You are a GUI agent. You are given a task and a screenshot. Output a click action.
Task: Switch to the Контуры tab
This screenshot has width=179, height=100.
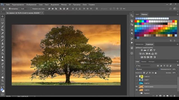[x=152, y=62]
